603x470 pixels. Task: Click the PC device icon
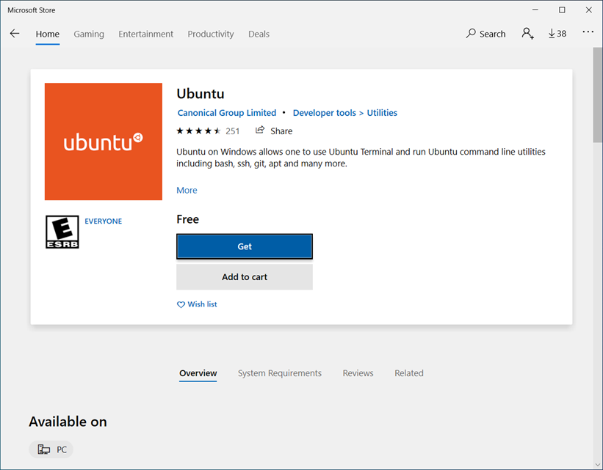[43, 449]
